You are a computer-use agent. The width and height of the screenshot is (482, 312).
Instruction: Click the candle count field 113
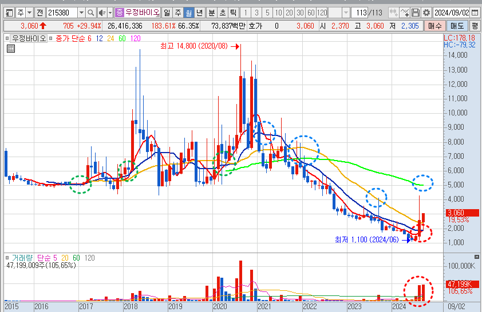(359, 13)
